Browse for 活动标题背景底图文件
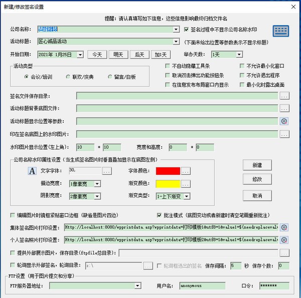 pyautogui.click(x=284, y=108)
